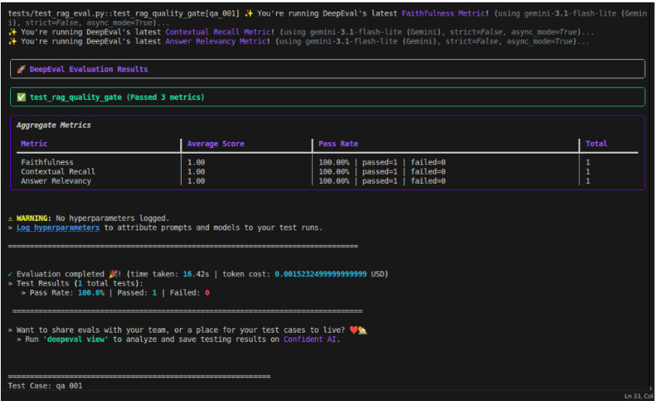Screen dimensions: 655x401
Task: Click the token cost value 0.0015232499999999999
Action: pyautogui.click(x=321, y=274)
